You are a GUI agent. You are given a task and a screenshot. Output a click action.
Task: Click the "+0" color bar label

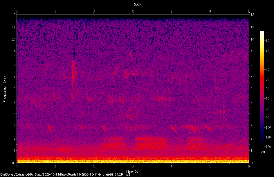[266, 31]
